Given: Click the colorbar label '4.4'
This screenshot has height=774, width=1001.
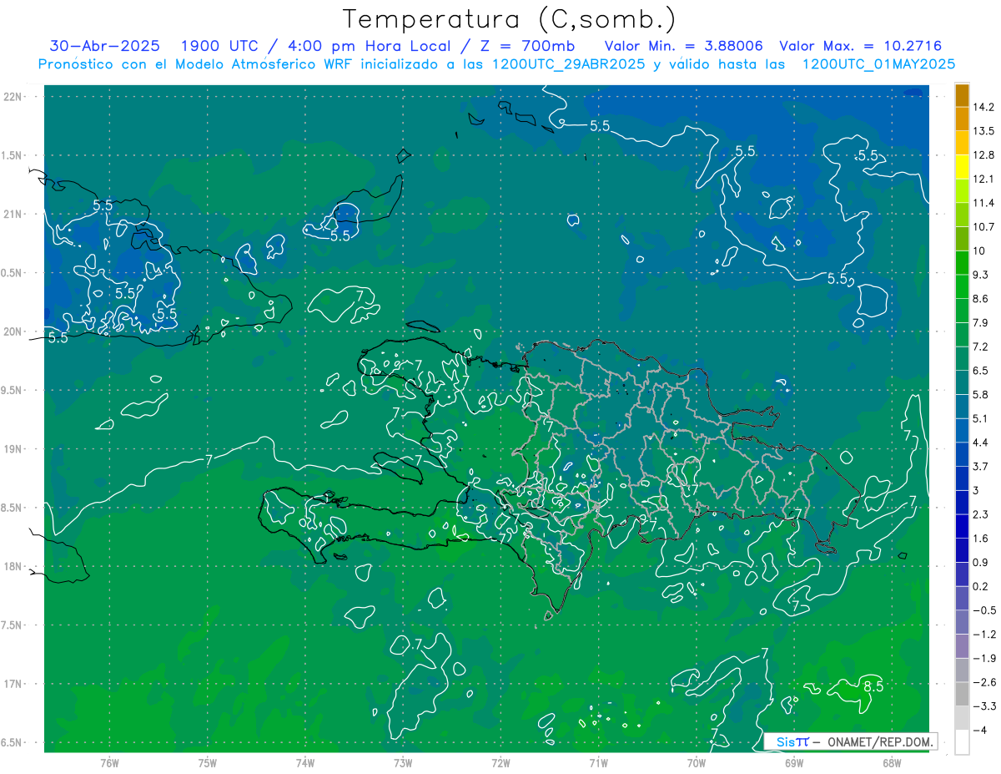Looking at the screenshot, I should click(981, 443).
